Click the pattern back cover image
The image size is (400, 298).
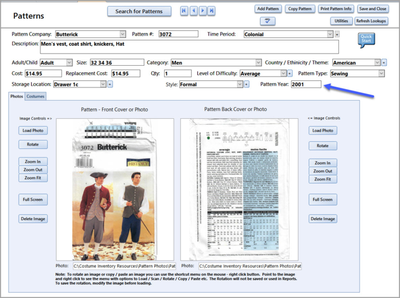click(240, 189)
